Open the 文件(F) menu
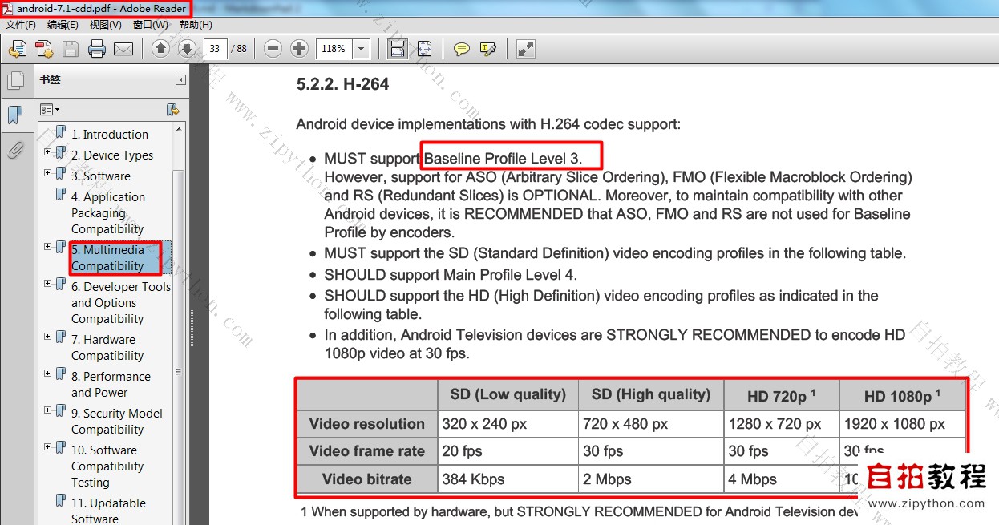The width and height of the screenshot is (999, 525). pos(21,25)
